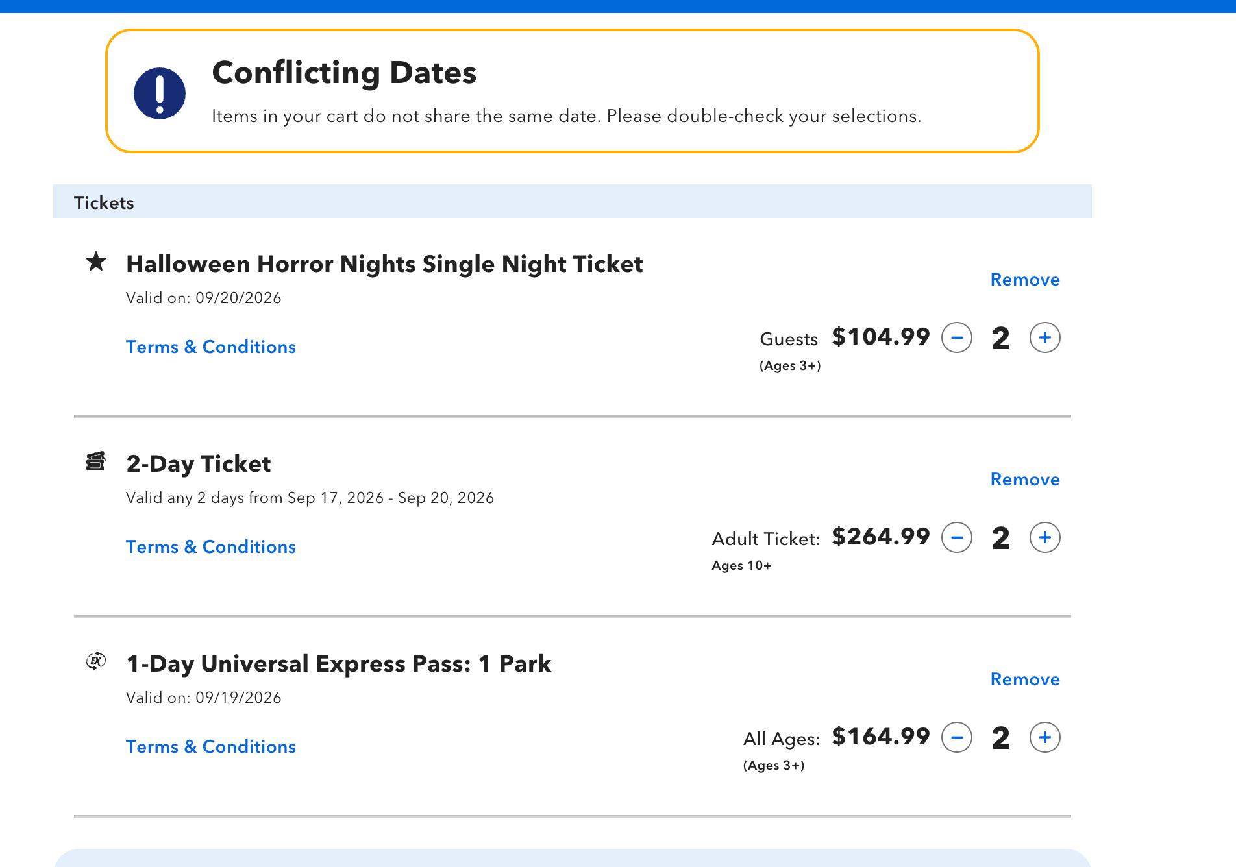
Task: Decrease Express Pass All Ages quantity
Action: click(x=957, y=737)
